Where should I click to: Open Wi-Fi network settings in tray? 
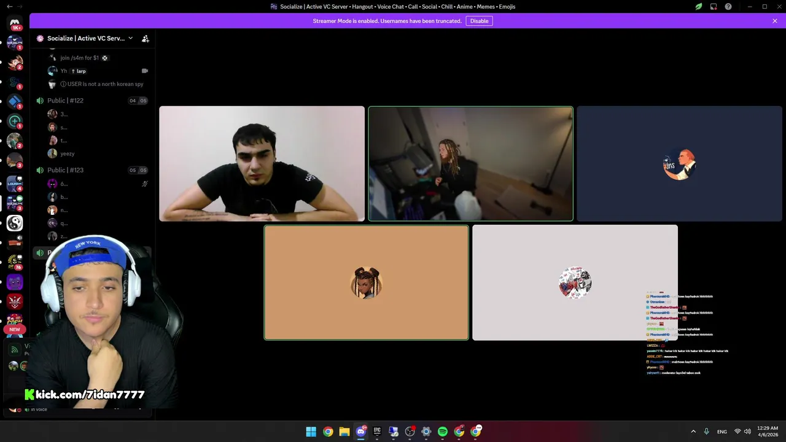(x=737, y=432)
